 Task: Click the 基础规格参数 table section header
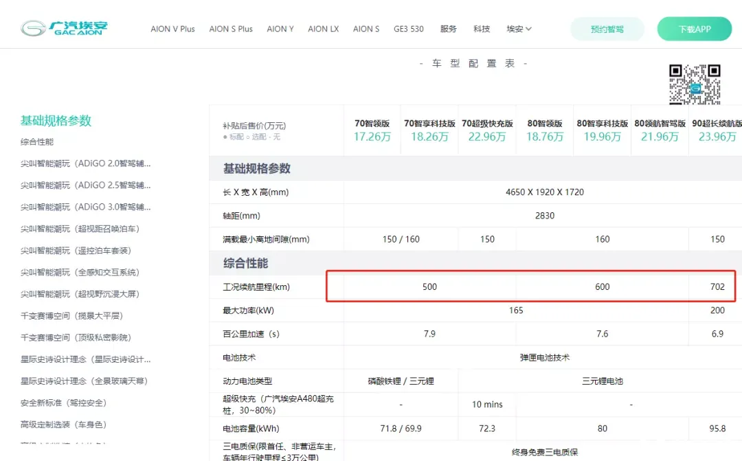click(x=257, y=168)
